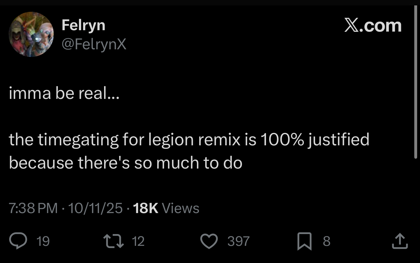Viewport: 420px width, 263px height.
Task: View analytics via the 18K Views label
Action: [166, 208]
